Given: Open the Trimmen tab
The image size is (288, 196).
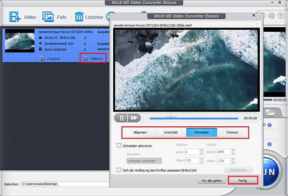Looking at the screenshot, I should [232, 133].
